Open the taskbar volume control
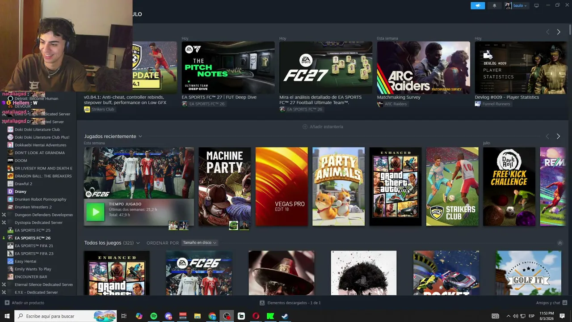572x322 pixels. (516, 316)
